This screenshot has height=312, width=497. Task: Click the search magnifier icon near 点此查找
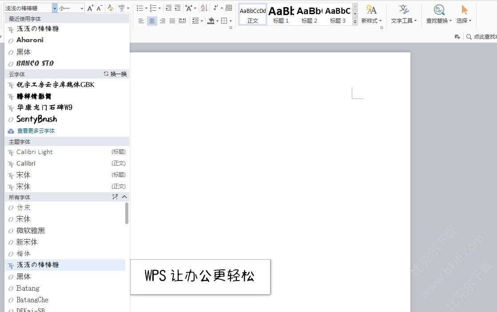[x=469, y=37]
